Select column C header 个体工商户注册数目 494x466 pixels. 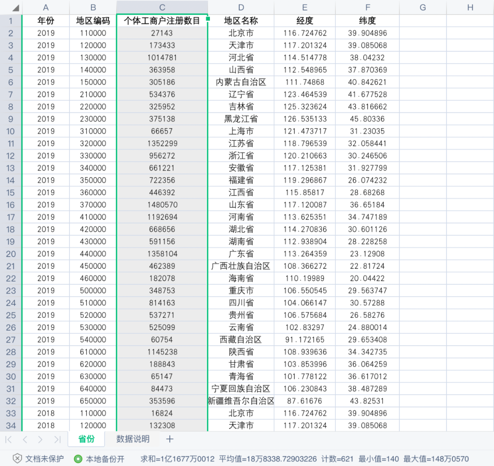(x=162, y=7)
